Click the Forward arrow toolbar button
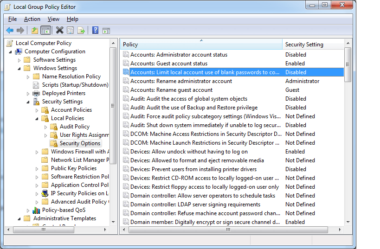 20,31
